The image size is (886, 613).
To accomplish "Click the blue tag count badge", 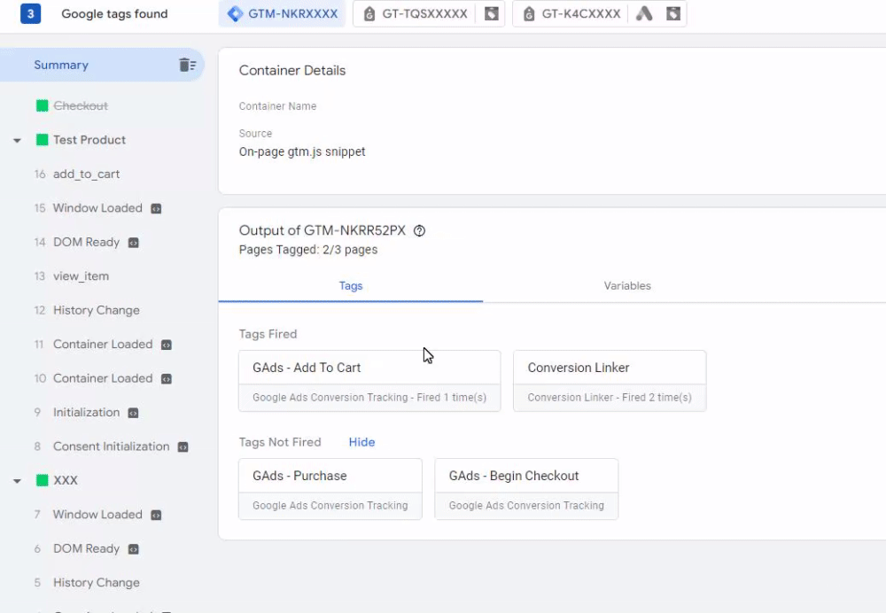I will [x=30, y=13].
